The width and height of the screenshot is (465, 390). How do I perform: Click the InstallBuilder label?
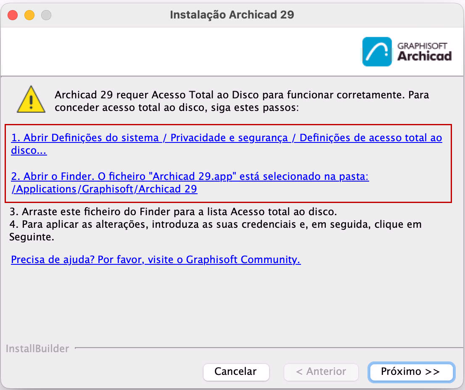pos(37,348)
